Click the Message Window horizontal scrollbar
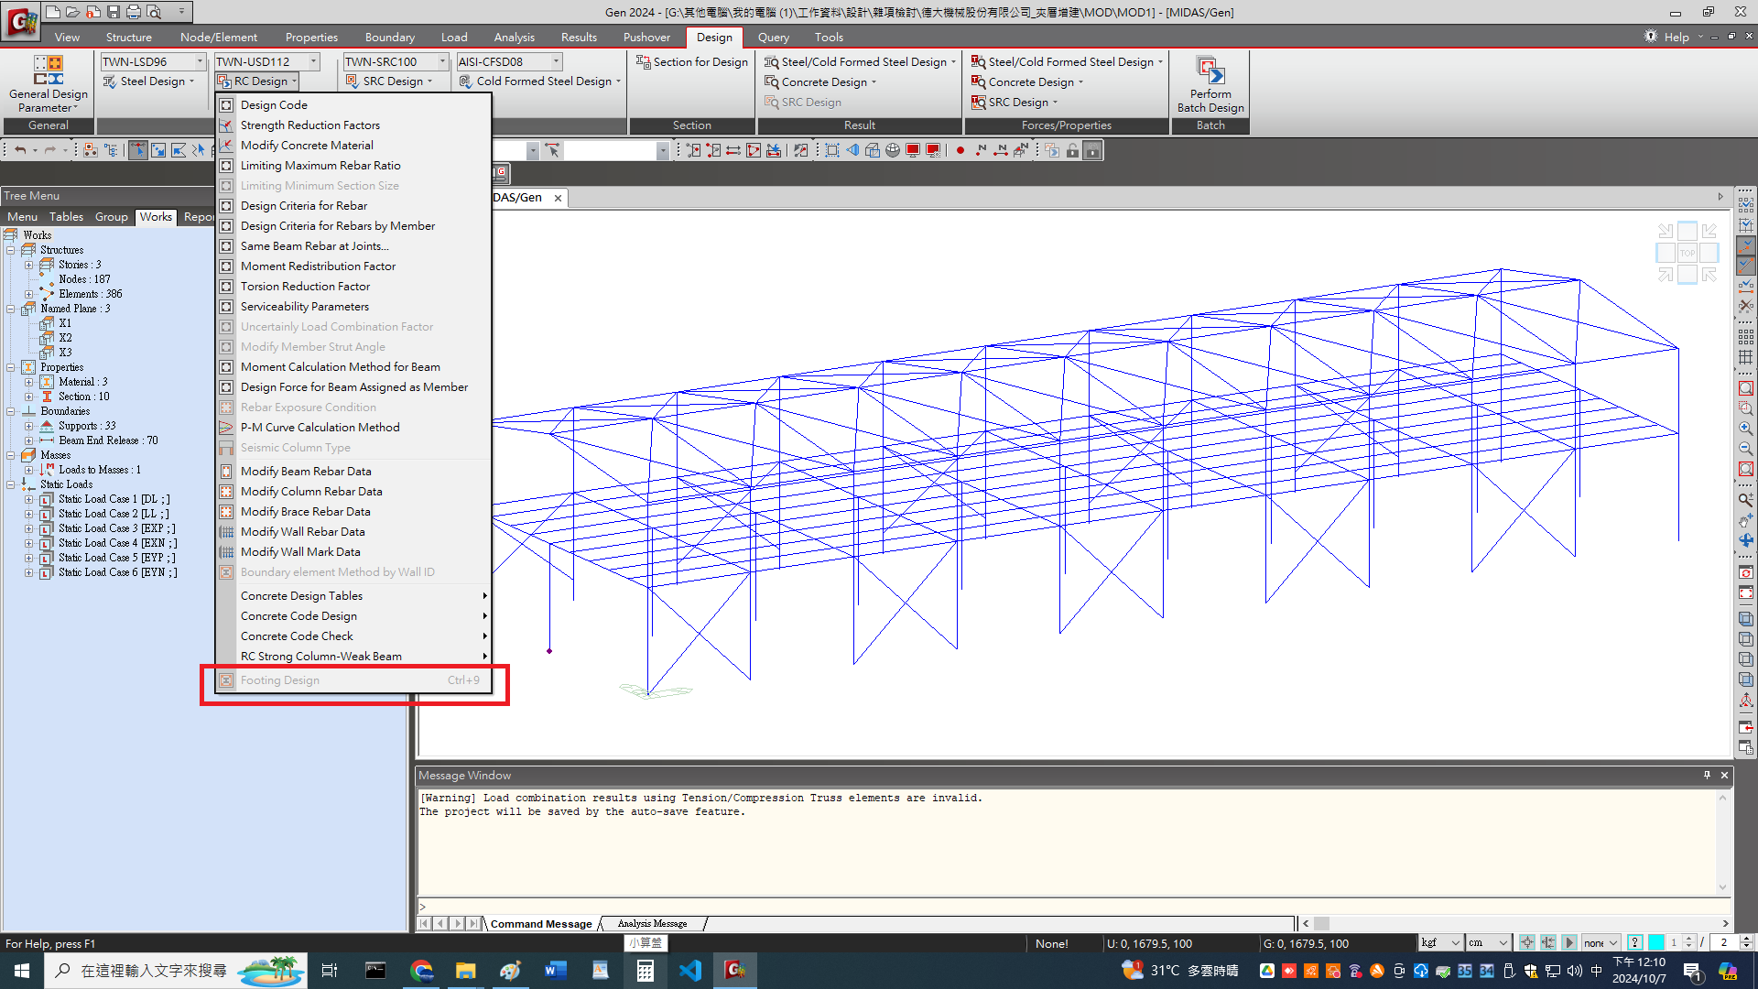This screenshot has width=1758, height=989. coord(1515,923)
